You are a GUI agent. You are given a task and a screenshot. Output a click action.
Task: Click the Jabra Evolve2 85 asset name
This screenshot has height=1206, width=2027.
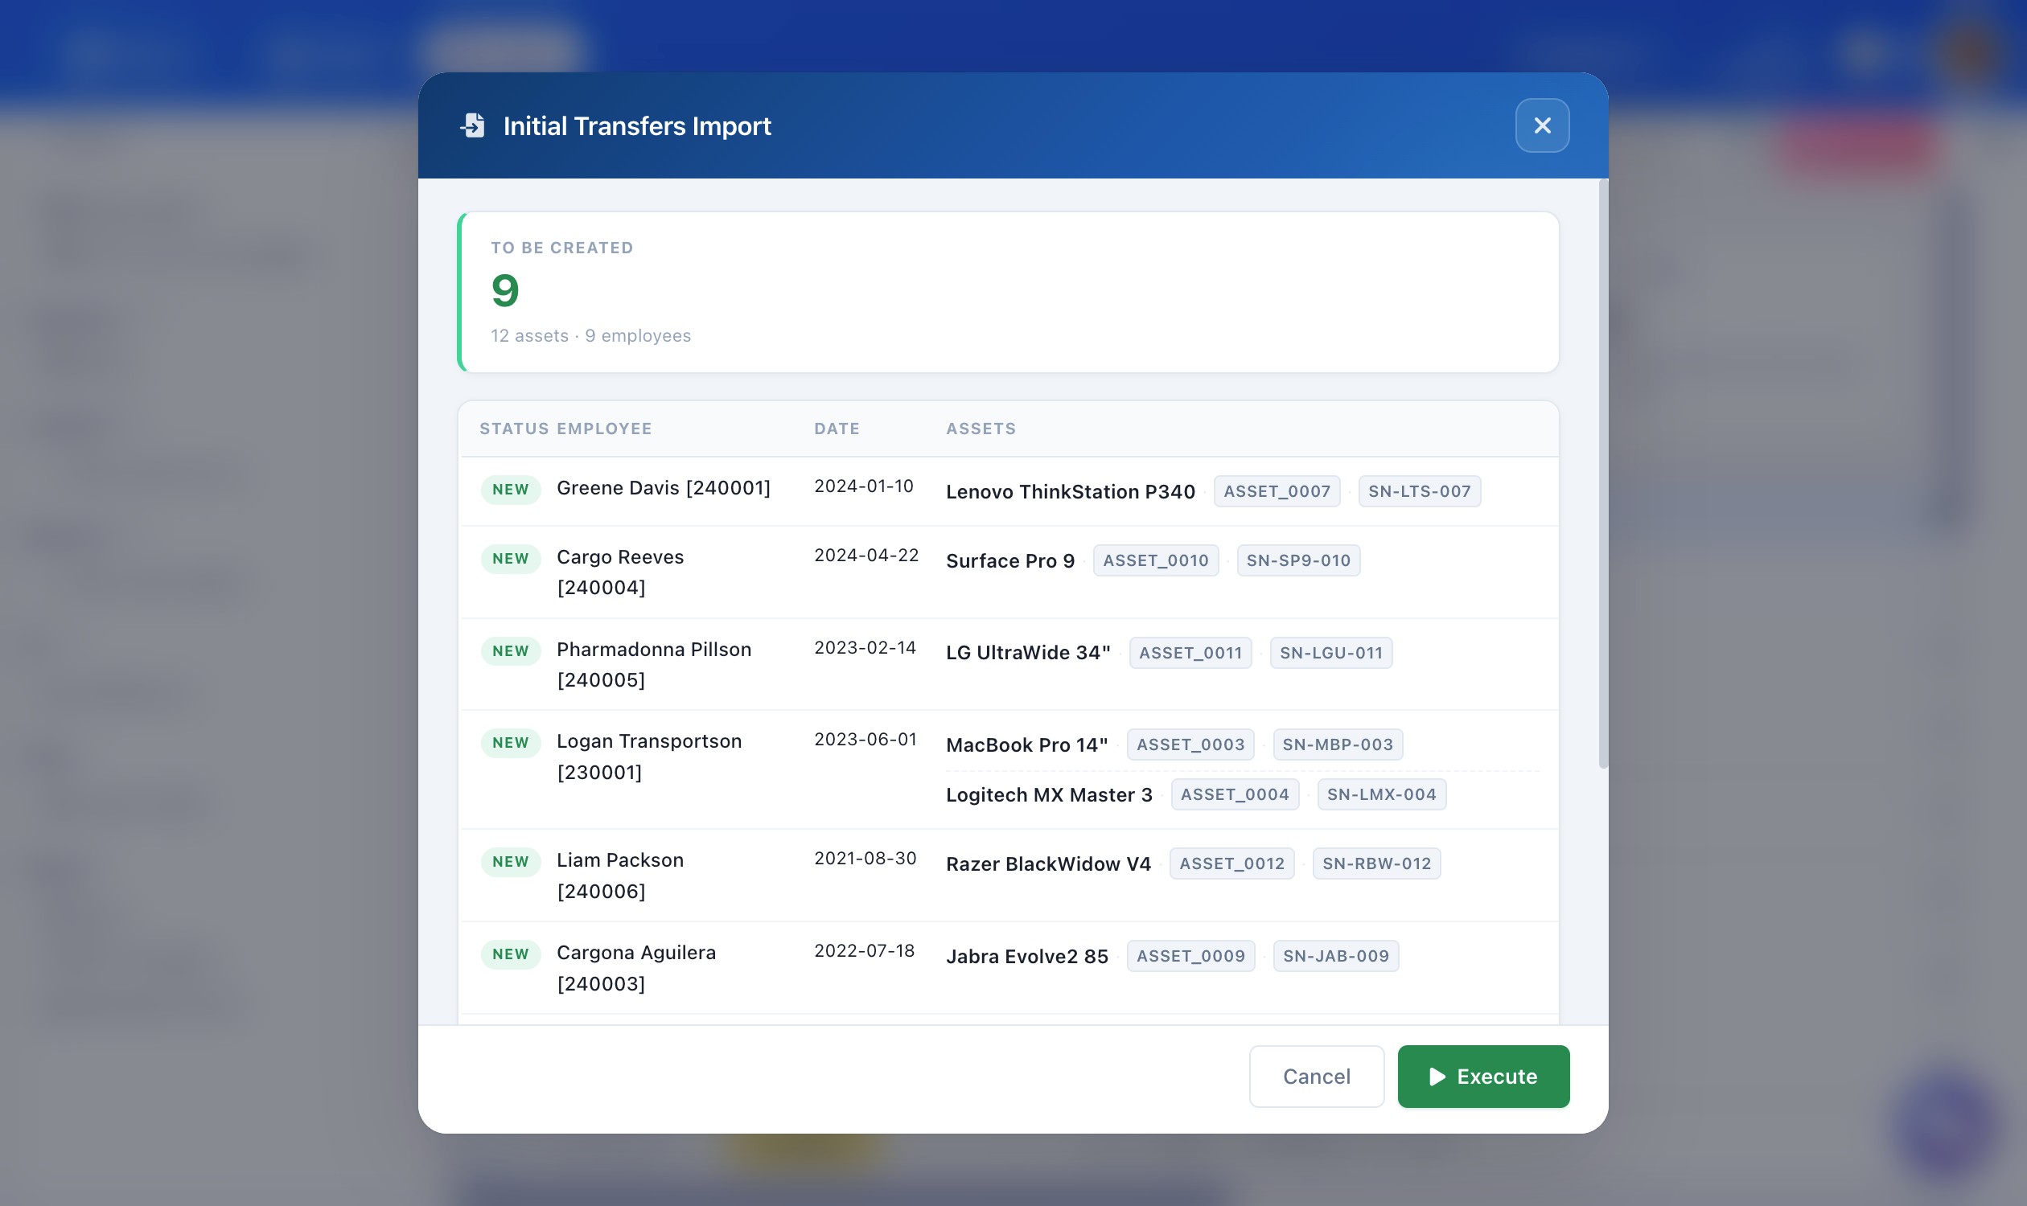coord(1027,957)
